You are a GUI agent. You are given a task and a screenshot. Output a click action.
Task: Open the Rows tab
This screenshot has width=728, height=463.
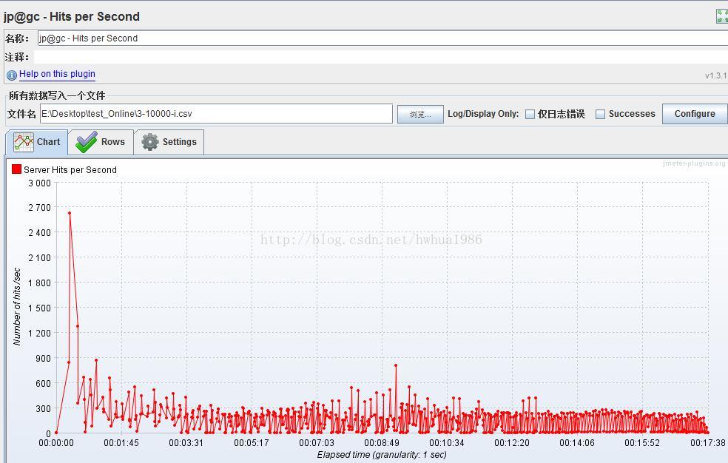click(101, 142)
